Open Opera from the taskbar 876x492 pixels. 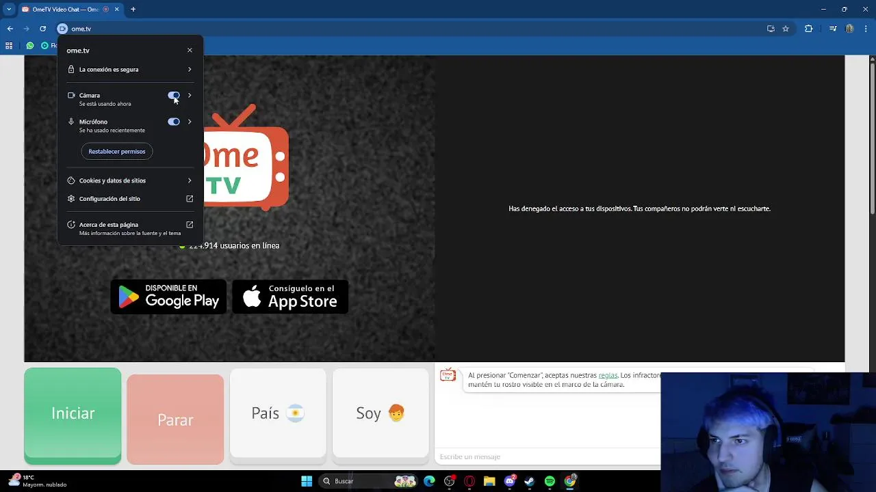(x=469, y=481)
